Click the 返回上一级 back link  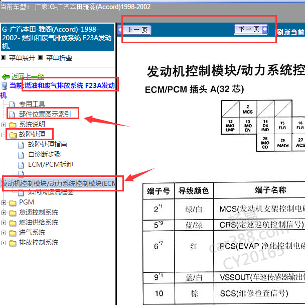(x=28, y=76)
